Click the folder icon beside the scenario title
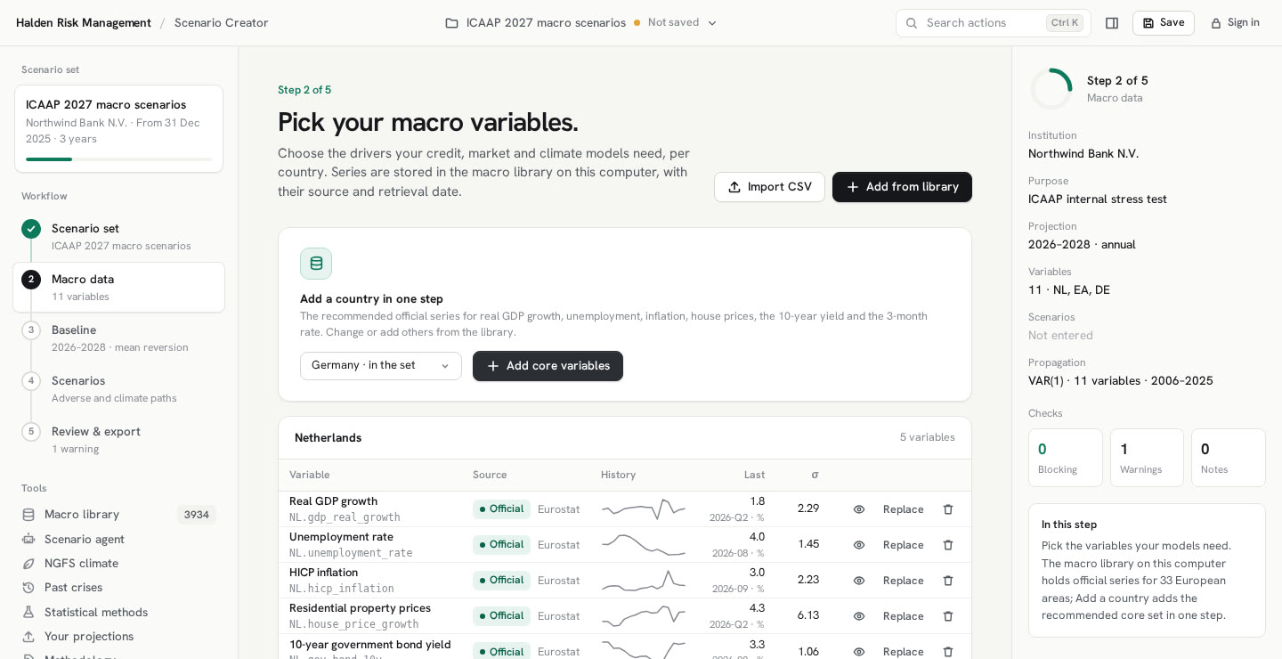Screen dimensions: 1282x659 click(451, 23)
